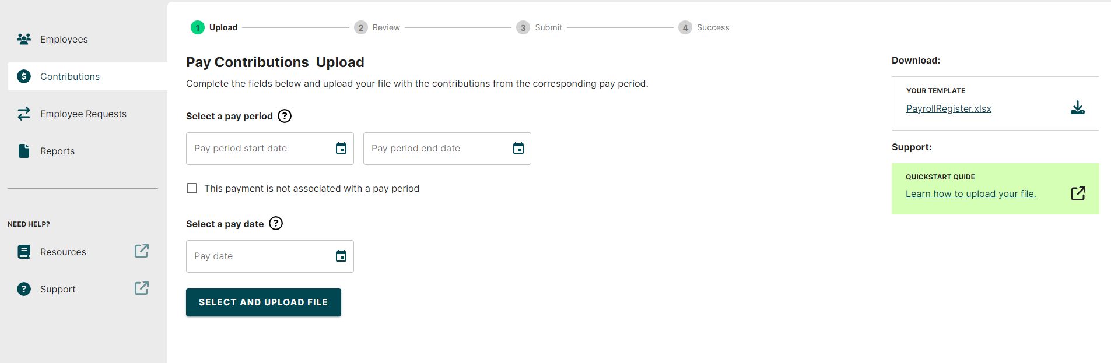Click the Contributions dollar icon
This screenshot has width=1111, height=363.
tap(24, 76)
